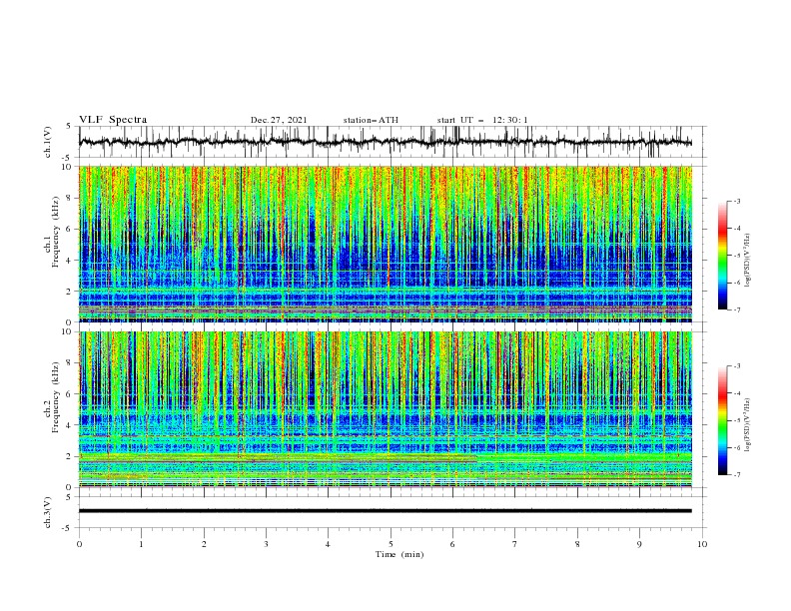This screenshot has width=791, height=611.
Task: Click the "start UT = 12:30:1" header text
Action: (x=482, y=120)
